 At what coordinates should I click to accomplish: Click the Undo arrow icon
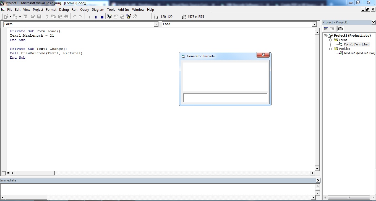point(74,17)
